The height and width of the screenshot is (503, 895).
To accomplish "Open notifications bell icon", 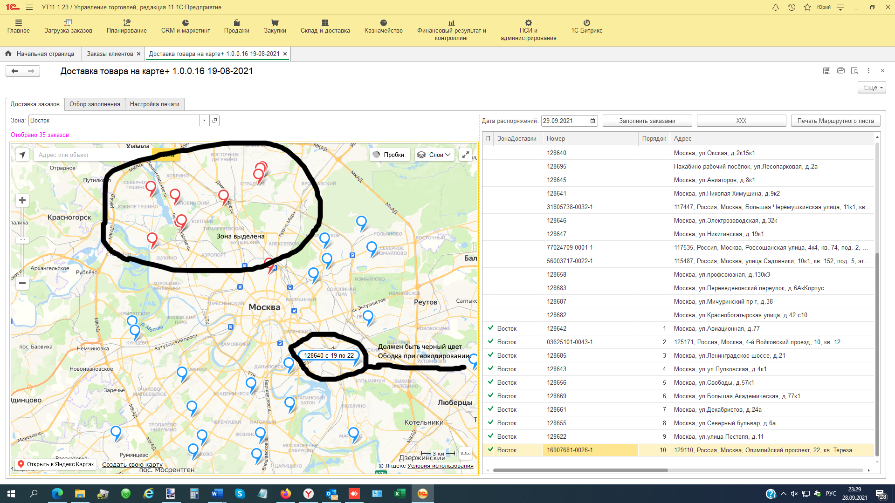I will (776, 7).
